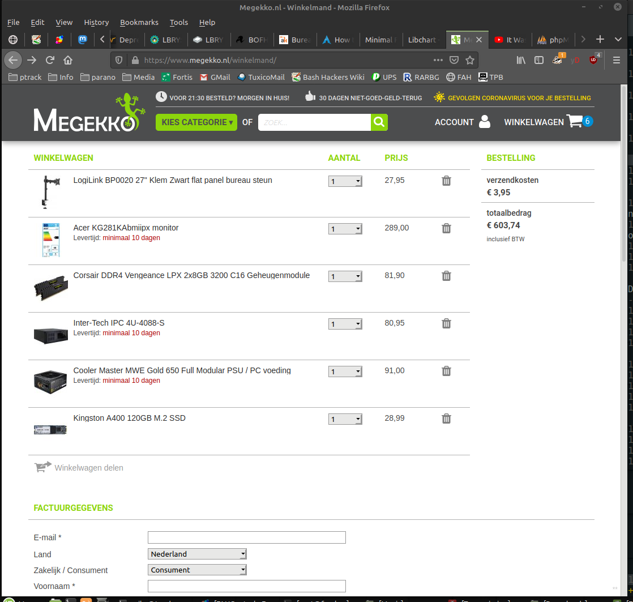Open Kingston A400 120GB M.2 SSD link
This screenshot has width=633, height=602.
point(129,418)
